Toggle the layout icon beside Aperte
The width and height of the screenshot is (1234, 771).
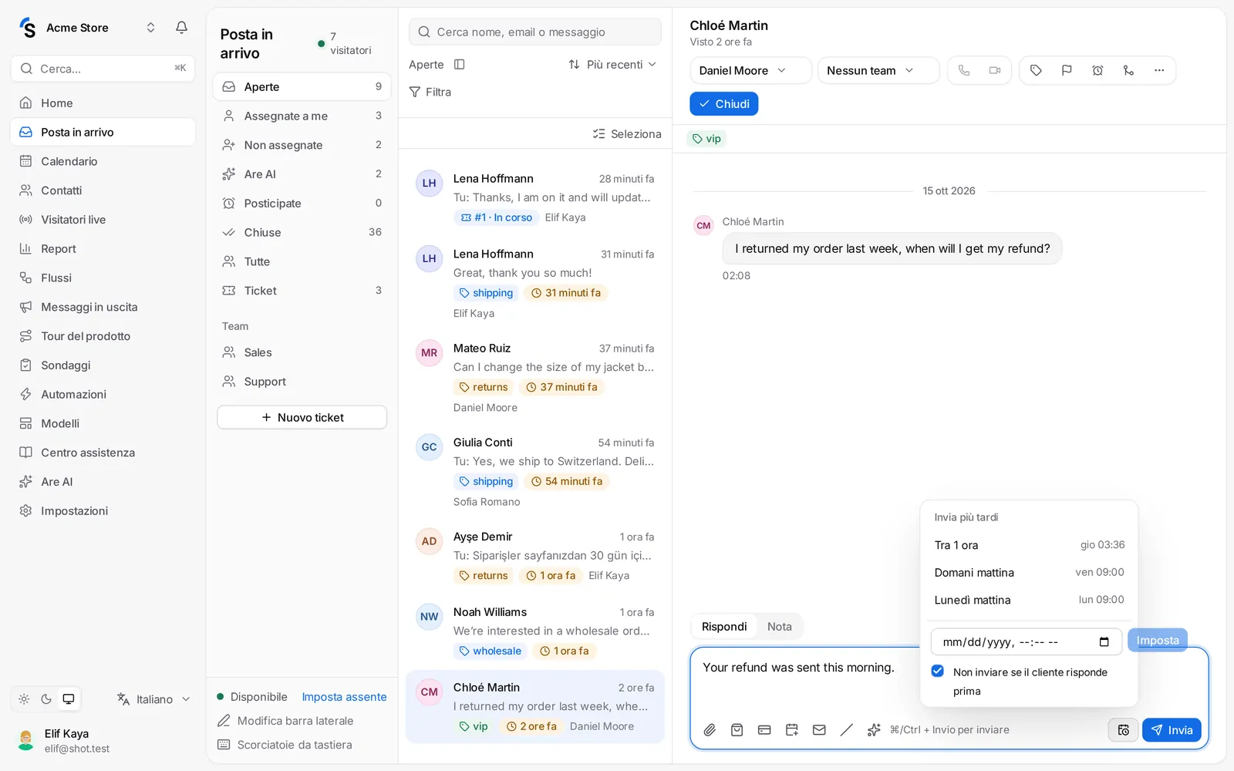[460, 65]
